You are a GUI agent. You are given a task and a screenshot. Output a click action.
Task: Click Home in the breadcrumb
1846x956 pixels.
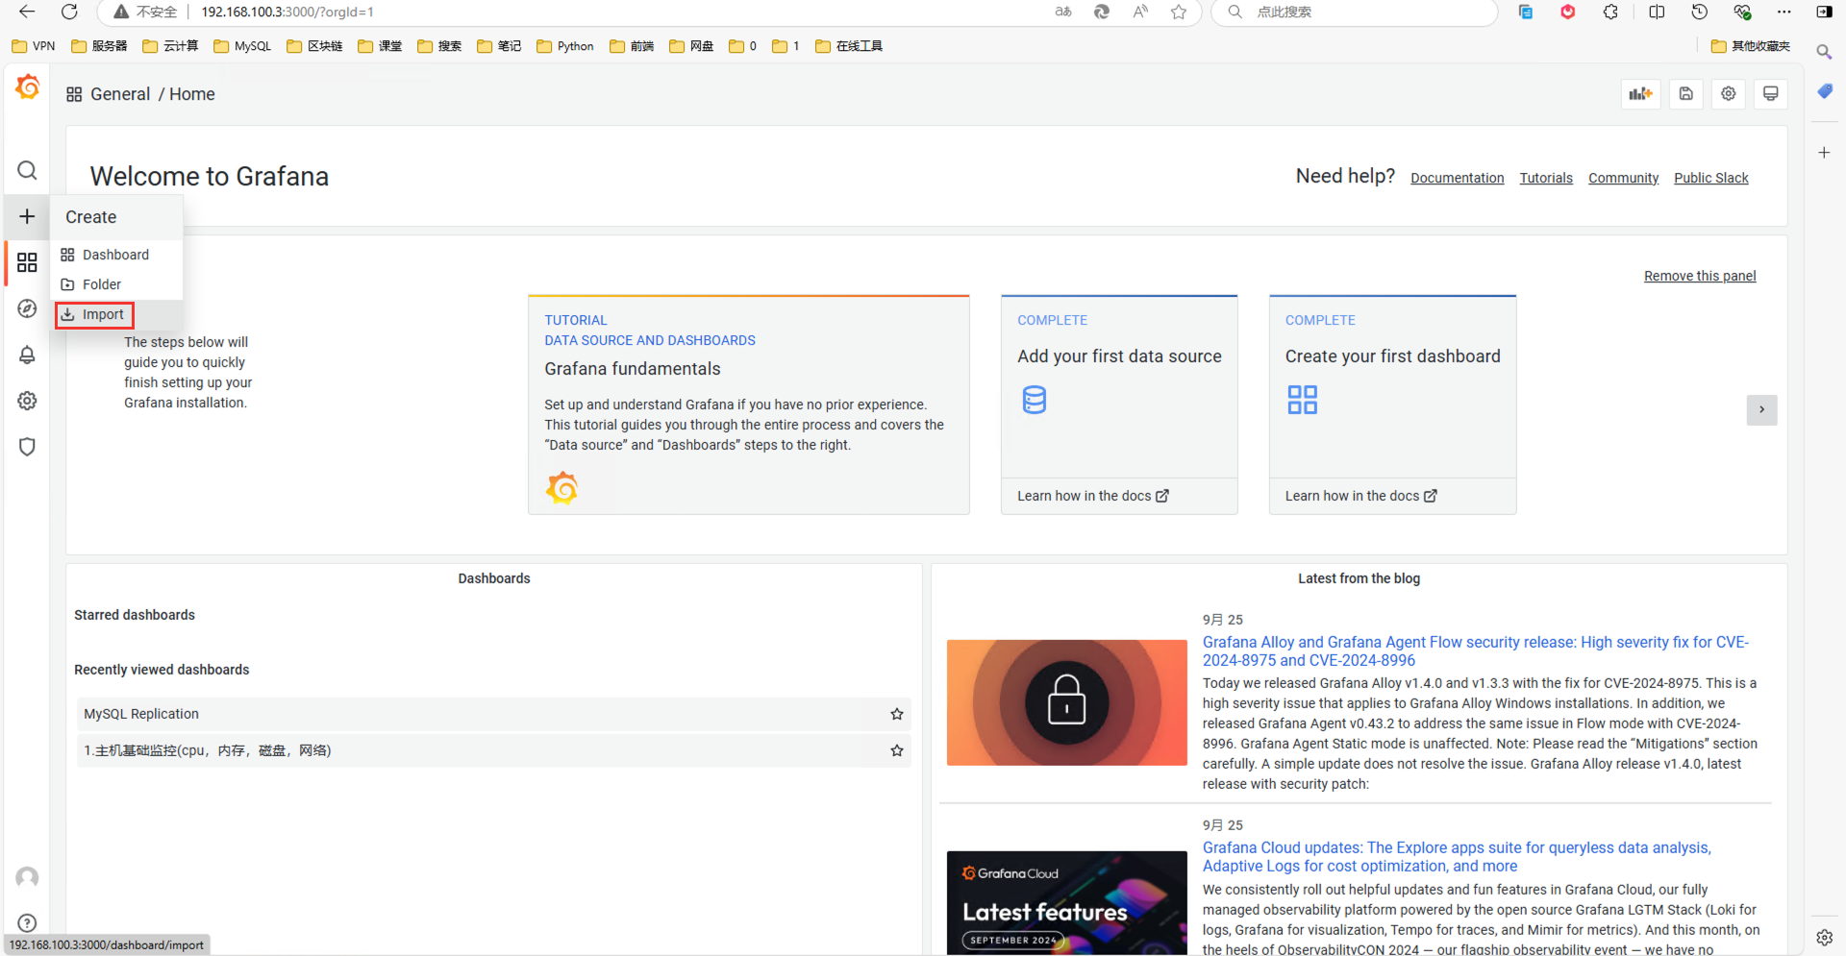click(x=192, y=94)
